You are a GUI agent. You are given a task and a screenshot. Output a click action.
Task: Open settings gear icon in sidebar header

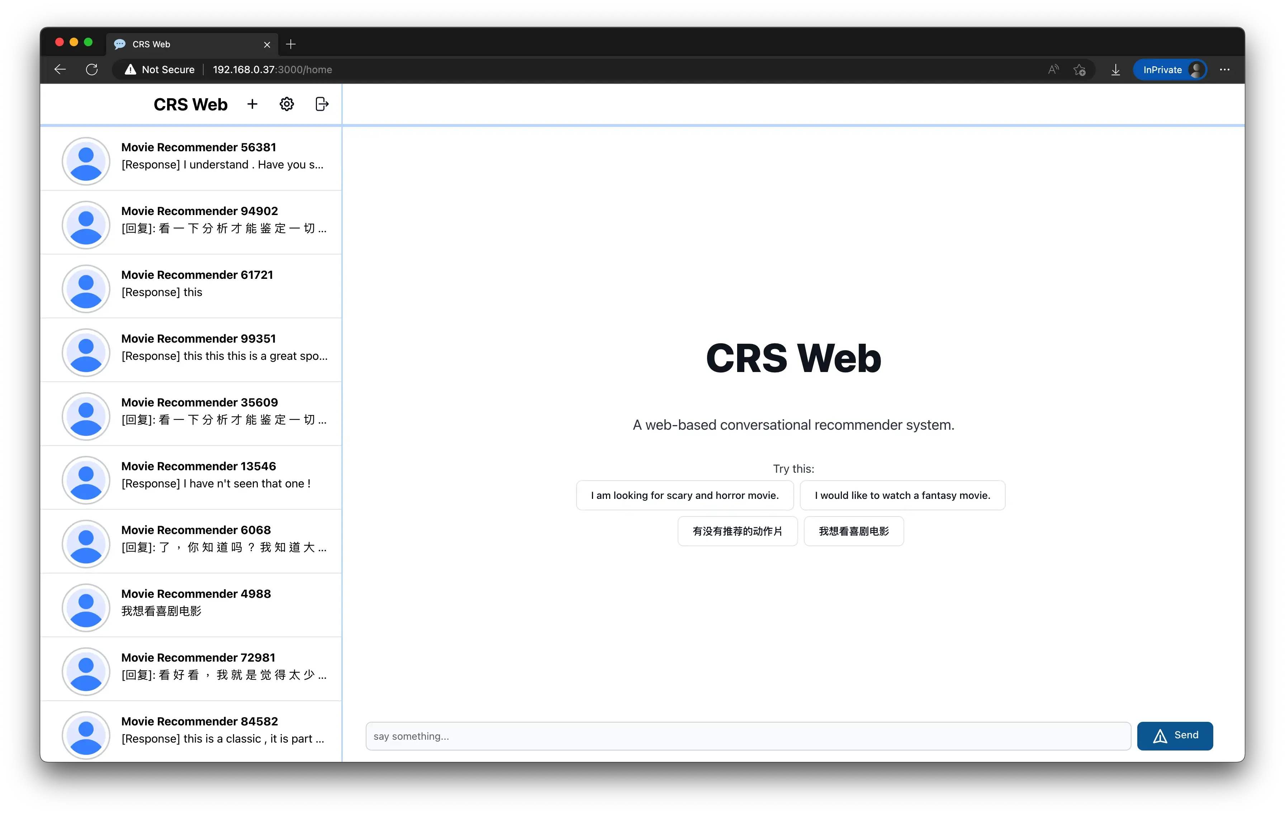coord(286,104)
